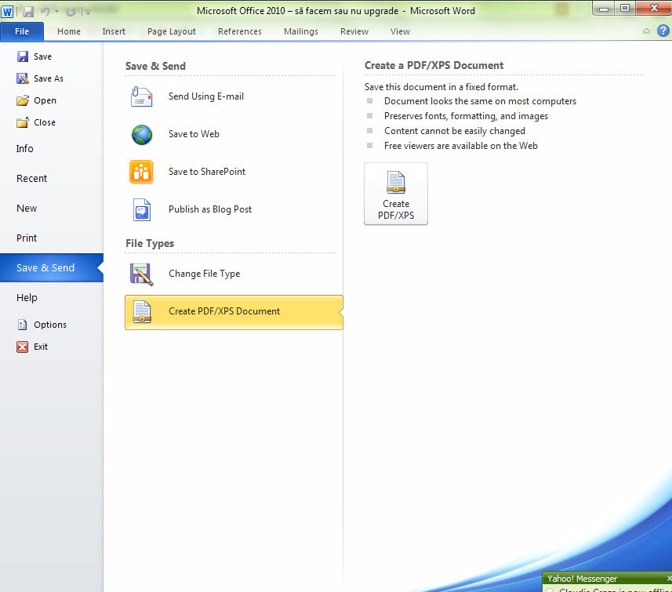The width and height of the screenshot is (672, 592).
Task: Choose the Save to SharePoint option
Action: [x=234, y=172]
